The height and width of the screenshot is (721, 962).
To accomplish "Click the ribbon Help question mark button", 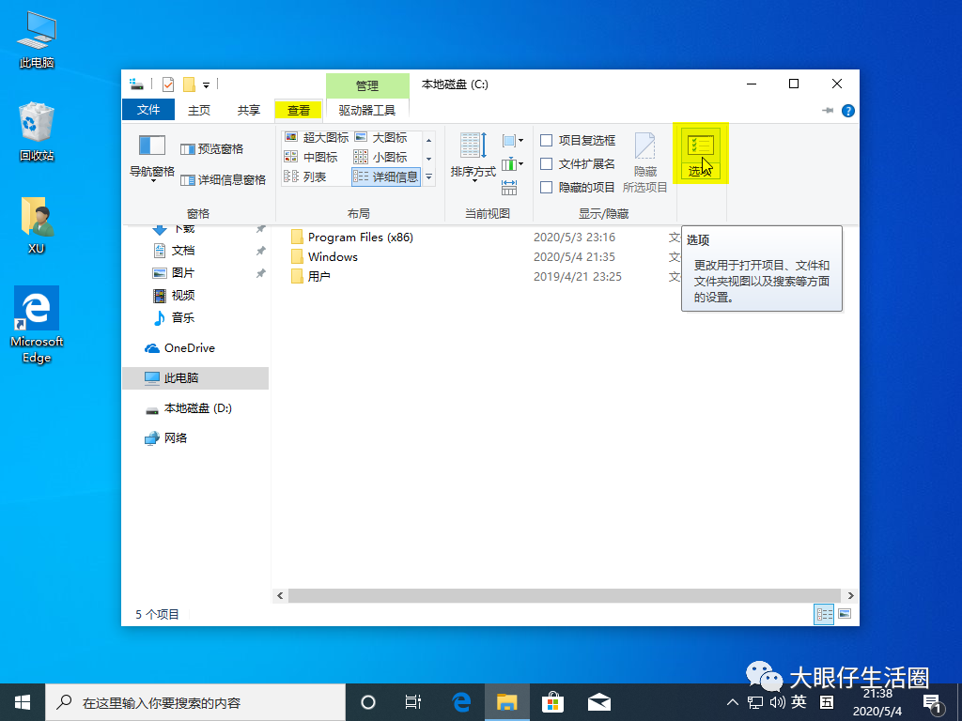I will click(847, 110).
